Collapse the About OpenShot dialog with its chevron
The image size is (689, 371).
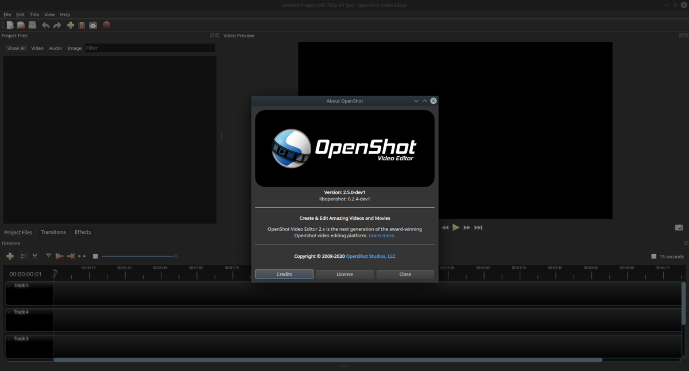[416, 101]
